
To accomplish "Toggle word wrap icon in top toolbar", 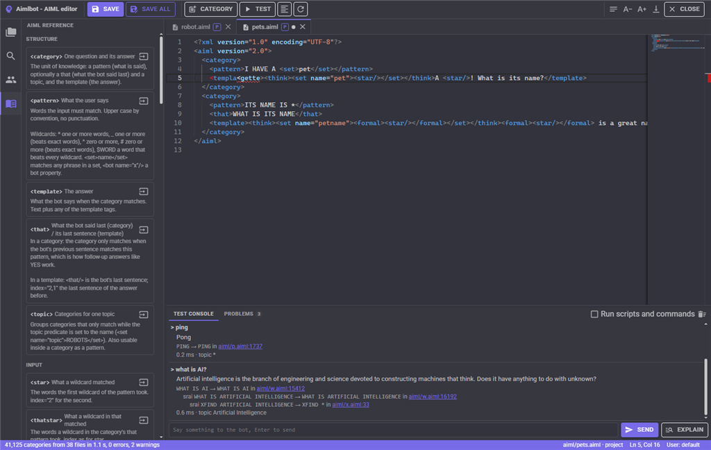I will [x=613, y=9].
